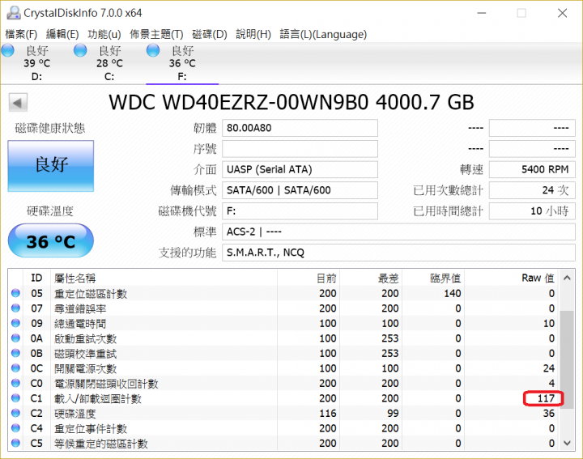Image resolution: width=583 pixels, height=459 pixels.
Task: Click the ID column header
Action: tap(36, 278)
